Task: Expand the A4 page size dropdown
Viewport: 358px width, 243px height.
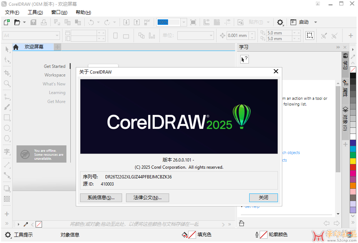Action: pos(57,36)
